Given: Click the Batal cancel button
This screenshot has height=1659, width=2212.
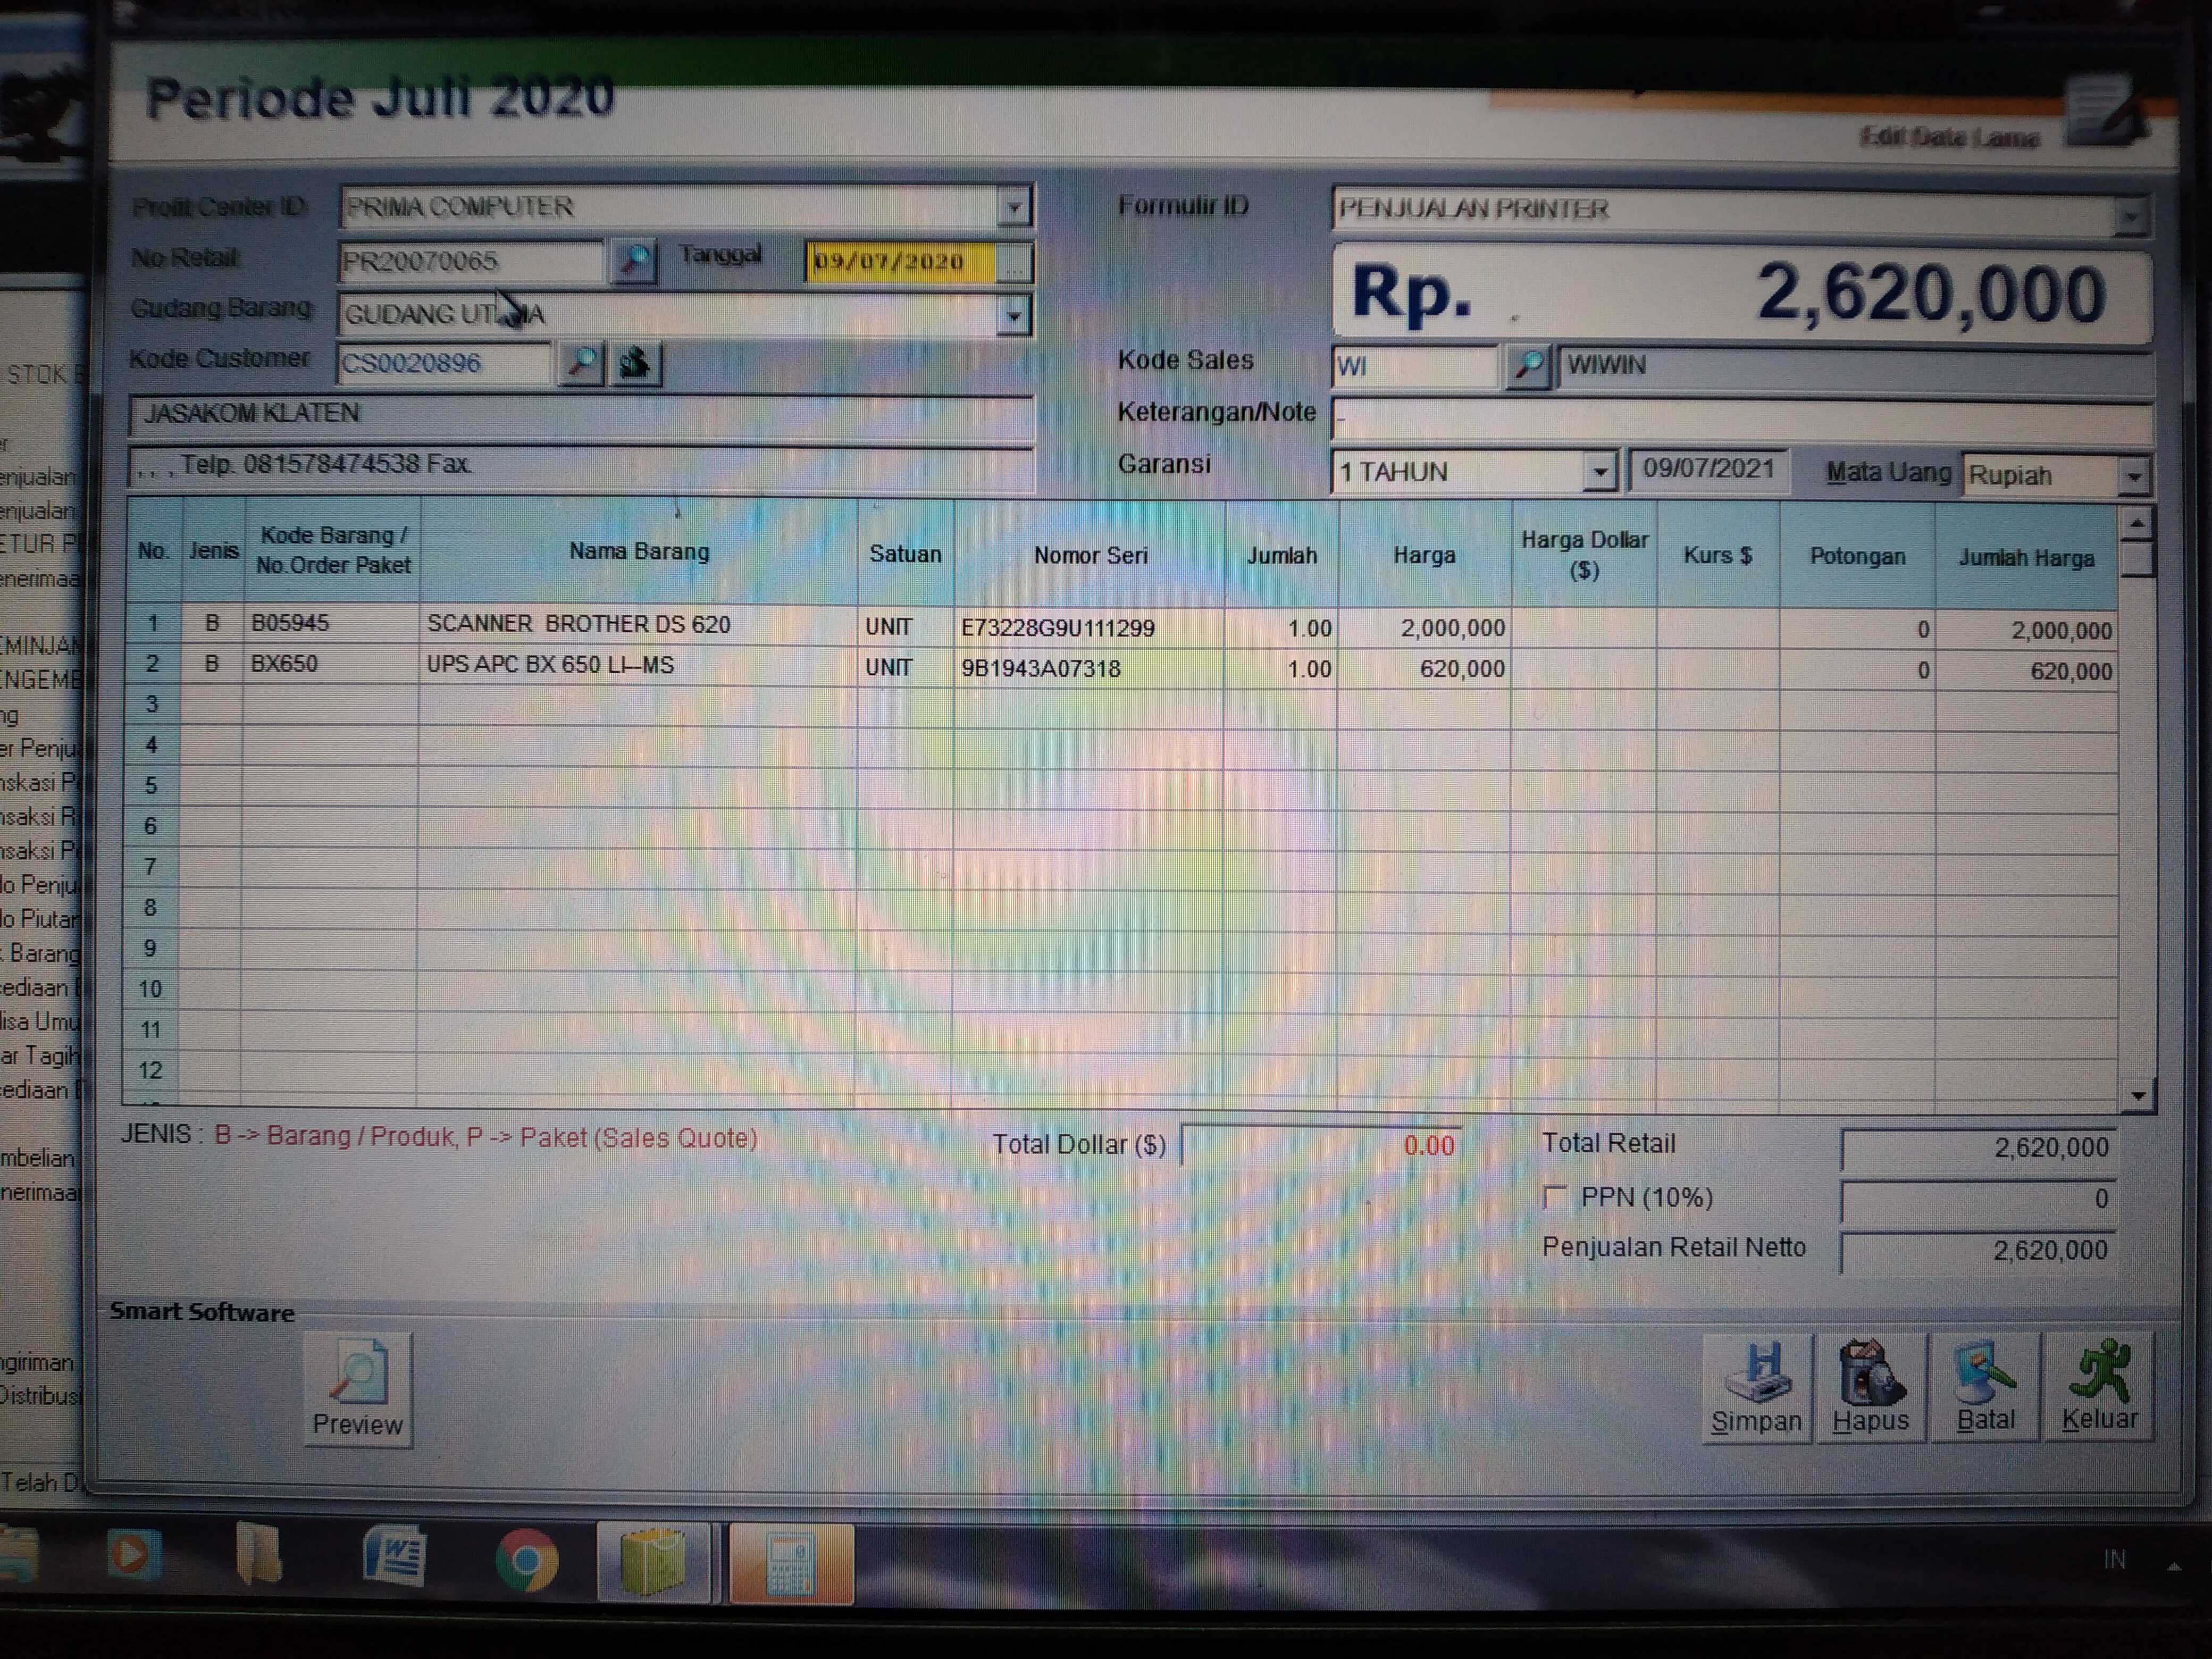Looking at the screenshot, I should pyautogui.click(x=1985, y=1387).
